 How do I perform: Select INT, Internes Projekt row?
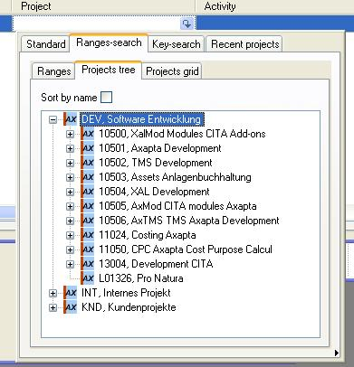[126, 293]
